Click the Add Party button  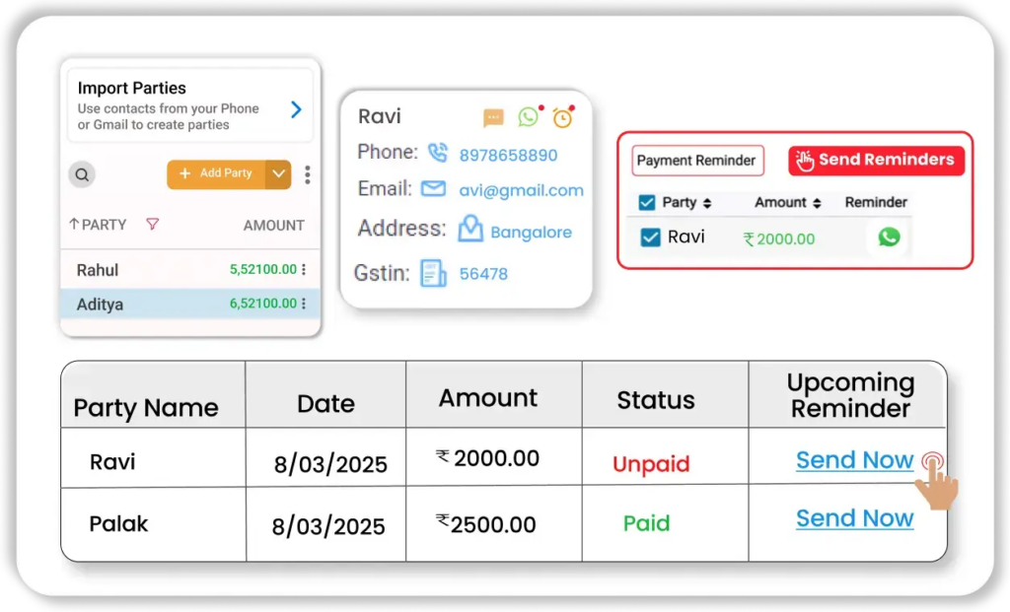[x=217, y=173]
